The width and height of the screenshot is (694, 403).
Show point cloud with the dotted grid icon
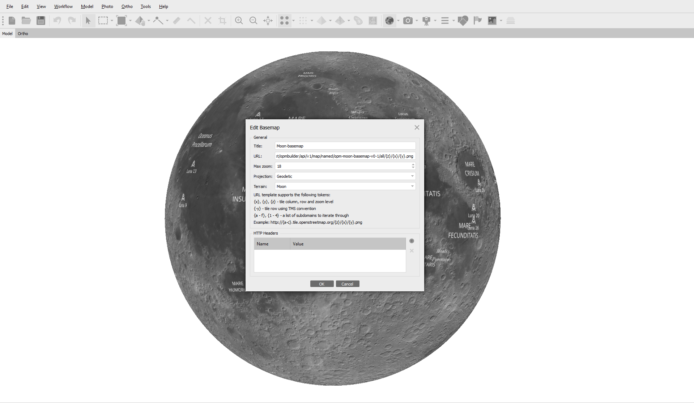click(303, 21)
